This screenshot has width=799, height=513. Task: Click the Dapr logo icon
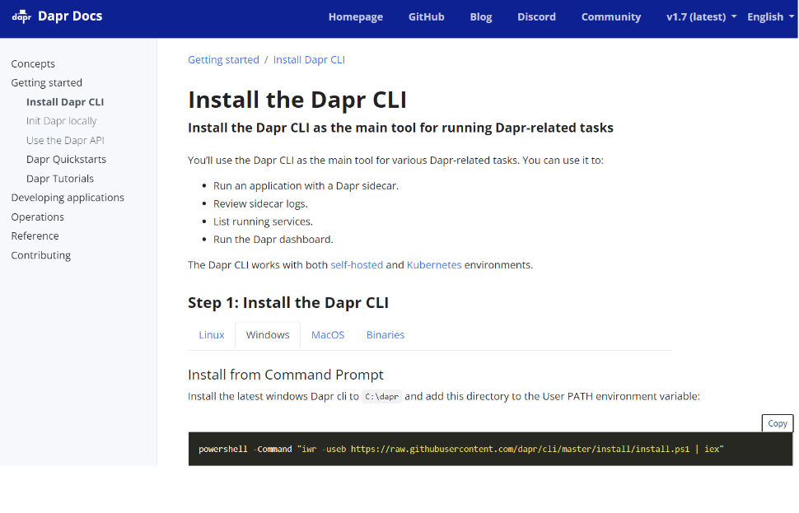tap(21, 16)
